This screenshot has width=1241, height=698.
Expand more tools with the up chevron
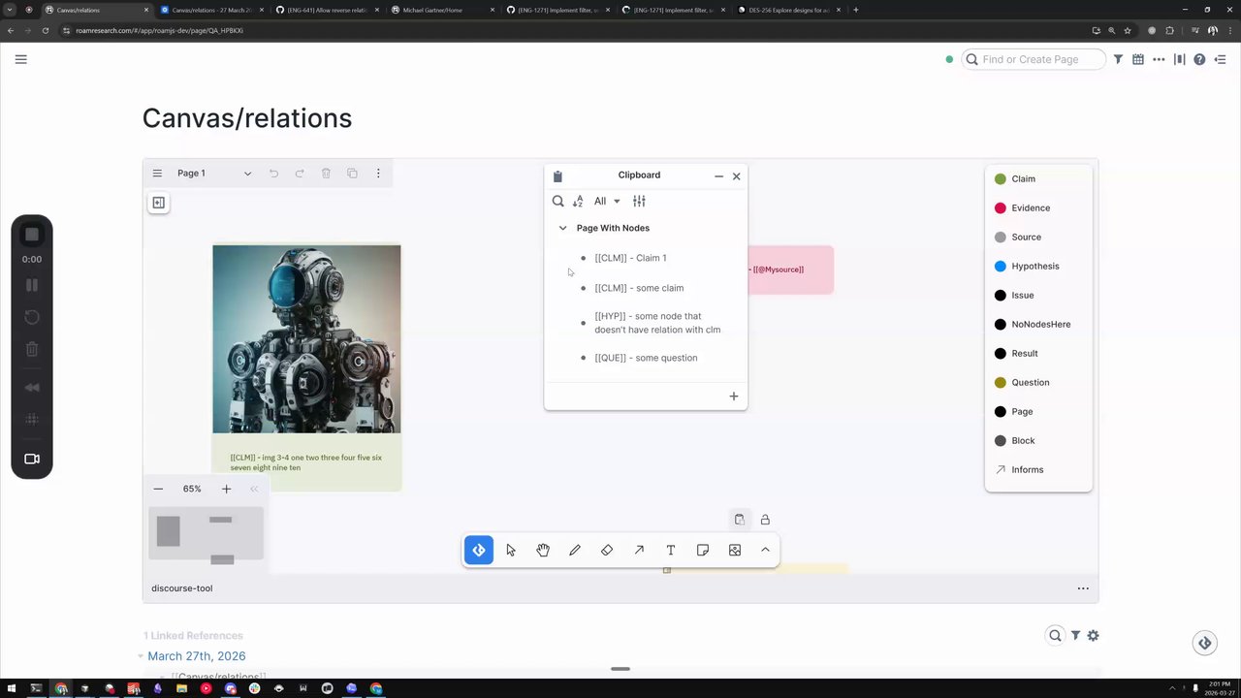coord(765,551)
